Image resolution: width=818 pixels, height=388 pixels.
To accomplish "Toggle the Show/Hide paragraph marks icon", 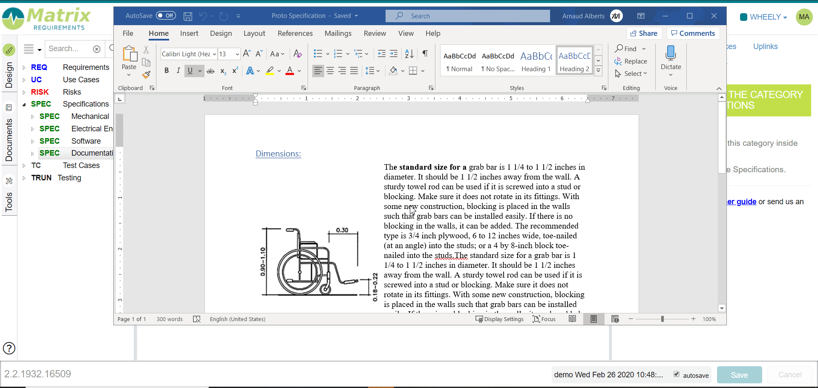I will tap(425, 54).
